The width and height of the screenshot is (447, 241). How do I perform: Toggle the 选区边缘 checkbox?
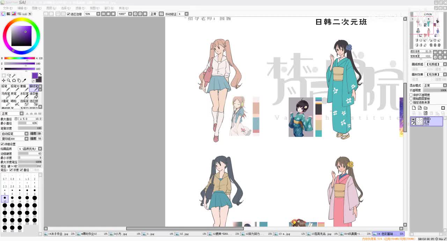point(68,14)
